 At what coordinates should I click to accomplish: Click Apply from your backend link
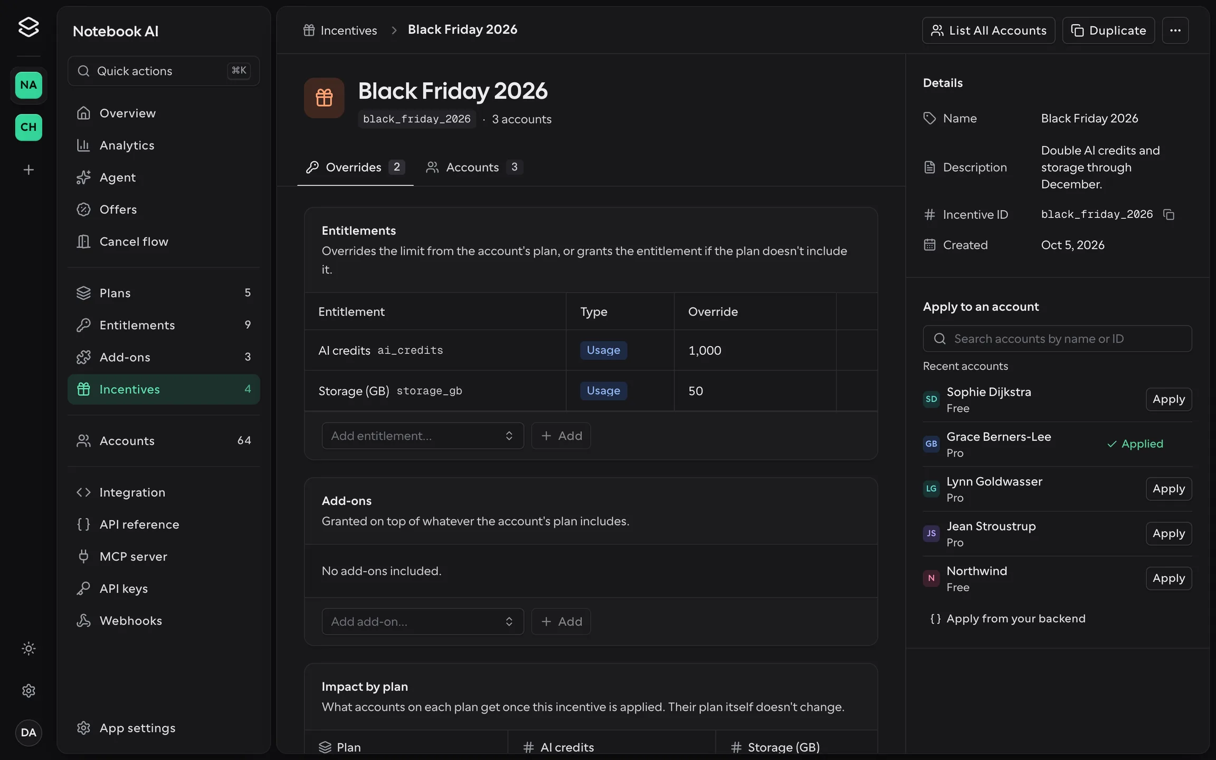1008,619
